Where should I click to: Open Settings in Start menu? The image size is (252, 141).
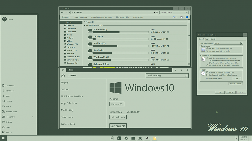[x=7, y=122]
